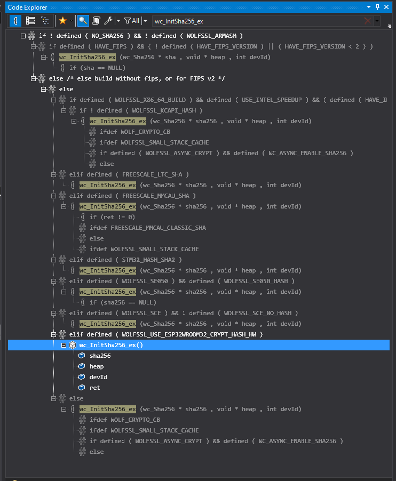Collapse the WOLFSSL_SCE elif node
The width and height of the screenshot is (396, 481).
53,313
